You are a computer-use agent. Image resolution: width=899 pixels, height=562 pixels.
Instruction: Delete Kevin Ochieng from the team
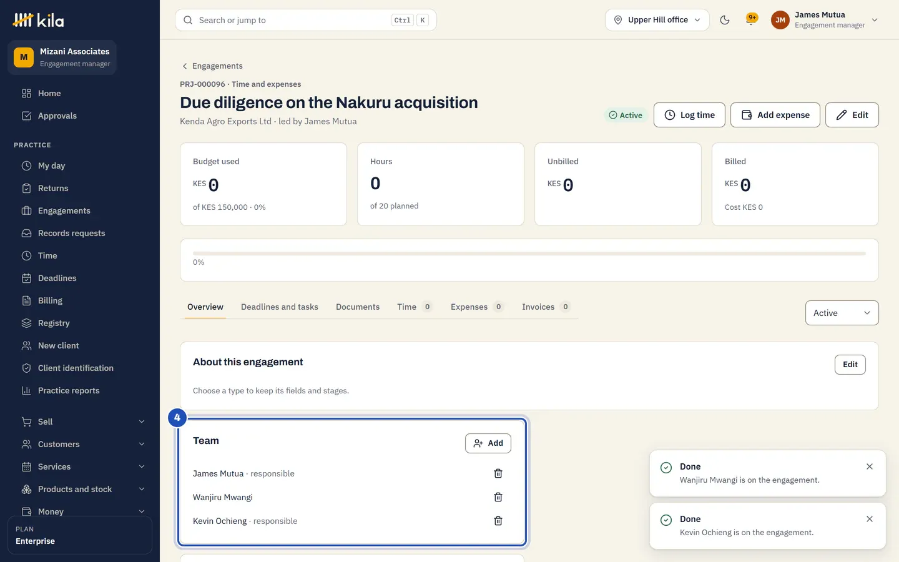498,521
